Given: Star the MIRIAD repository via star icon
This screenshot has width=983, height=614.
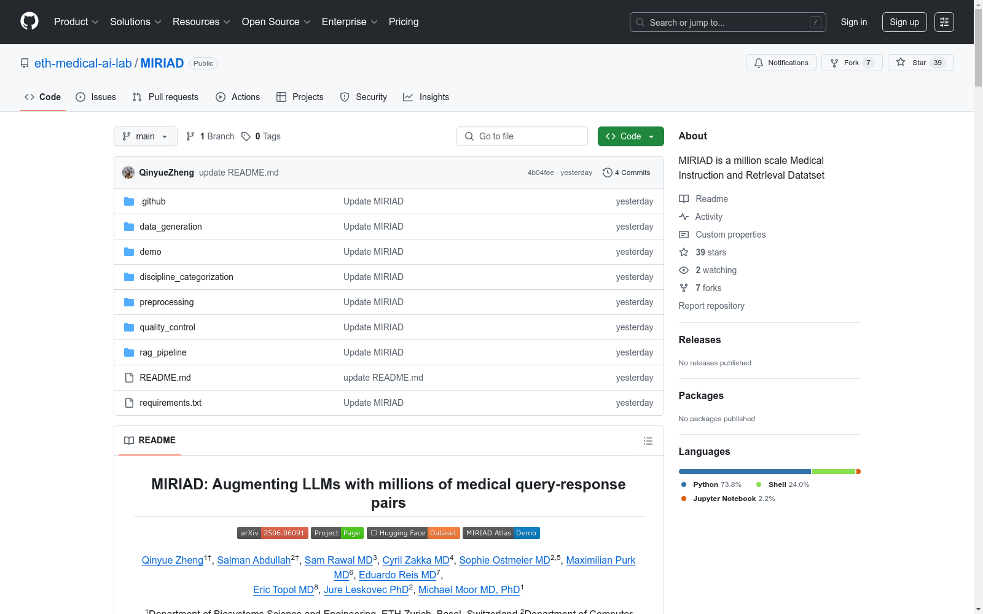Looking at the screenshot, I should (901, 62).
